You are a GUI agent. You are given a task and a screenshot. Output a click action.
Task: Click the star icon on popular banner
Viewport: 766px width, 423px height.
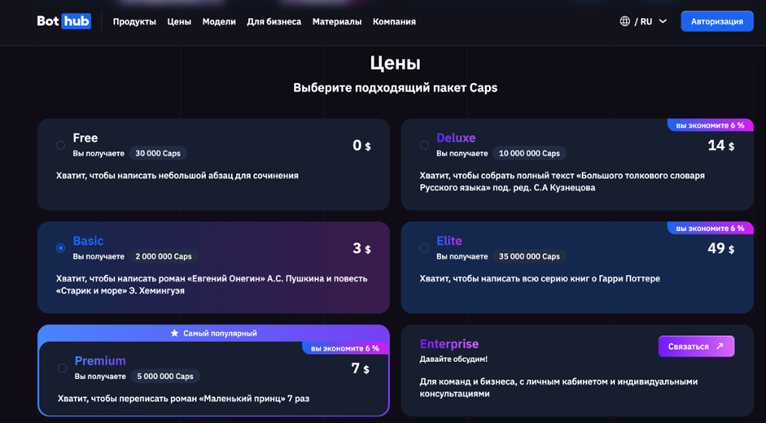[174, 333]
